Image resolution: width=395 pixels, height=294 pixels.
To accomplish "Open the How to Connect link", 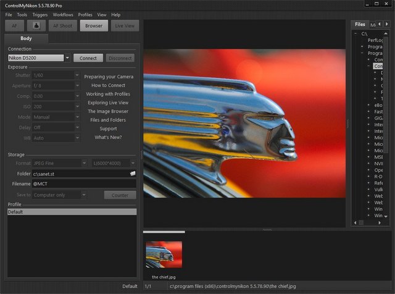I will click(108, 85).
